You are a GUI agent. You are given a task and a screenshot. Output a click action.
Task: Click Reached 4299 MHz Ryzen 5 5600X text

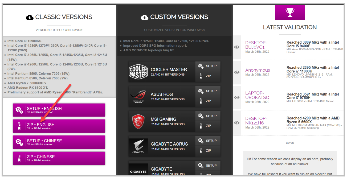point(313,120)
